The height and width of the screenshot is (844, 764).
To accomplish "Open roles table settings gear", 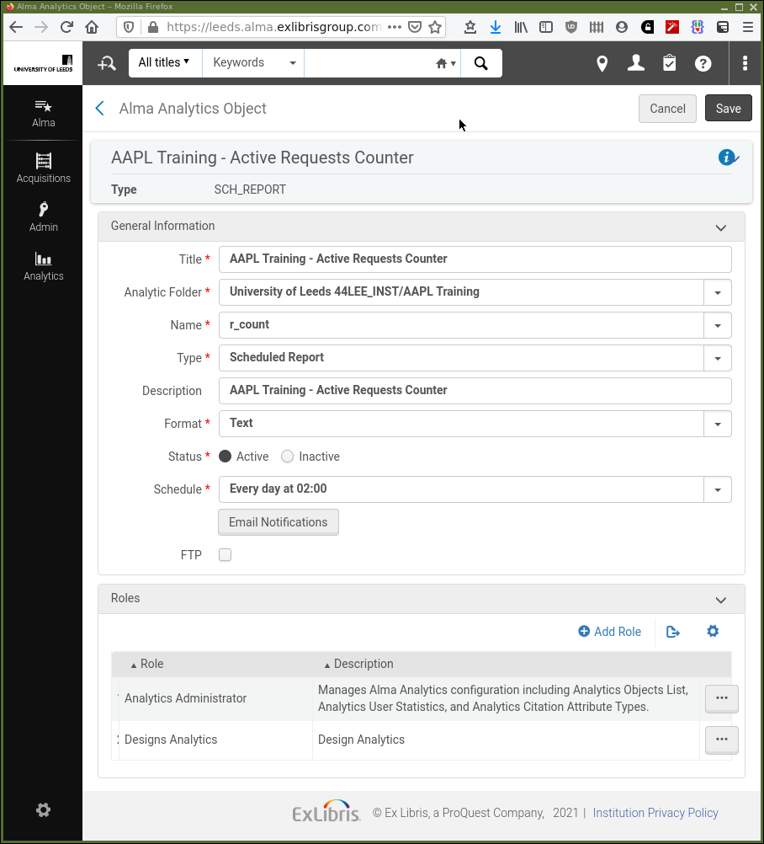I will click(713, 631).
